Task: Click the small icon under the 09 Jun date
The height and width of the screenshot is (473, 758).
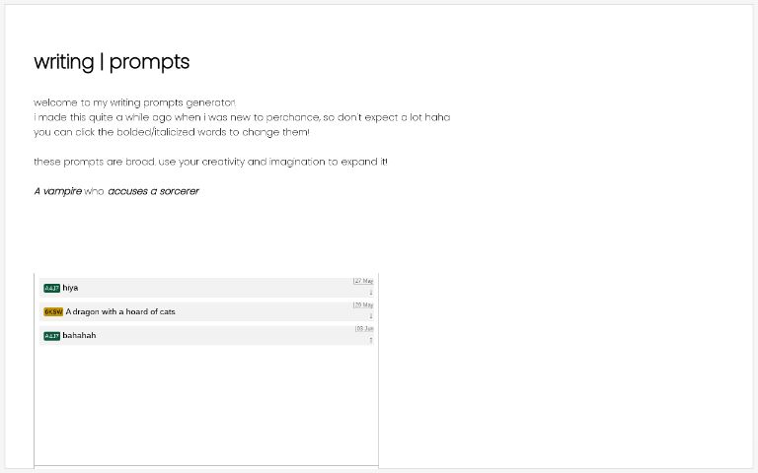Action: [x=371, y=340]
